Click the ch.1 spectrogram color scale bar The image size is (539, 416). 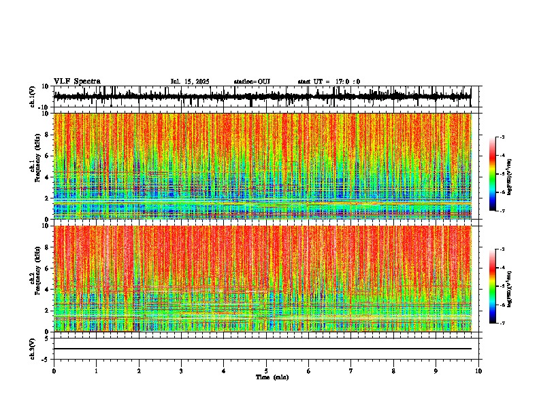[492, 174]
